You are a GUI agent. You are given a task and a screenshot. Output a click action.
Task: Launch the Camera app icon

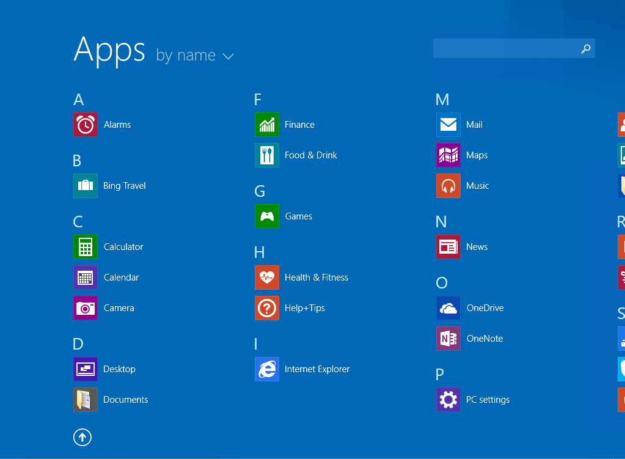[x=85, y=308]
